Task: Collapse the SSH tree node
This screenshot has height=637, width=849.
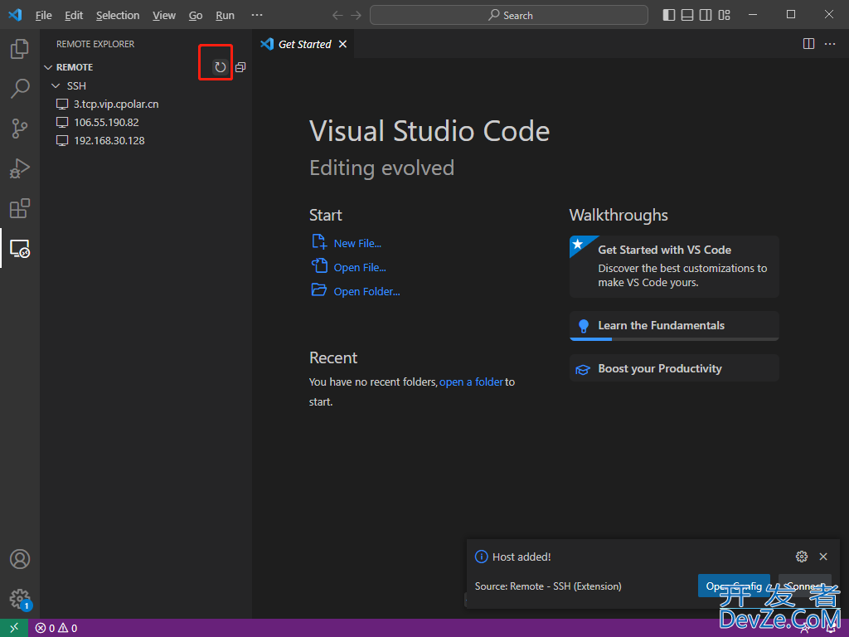Action: (56, 85)
